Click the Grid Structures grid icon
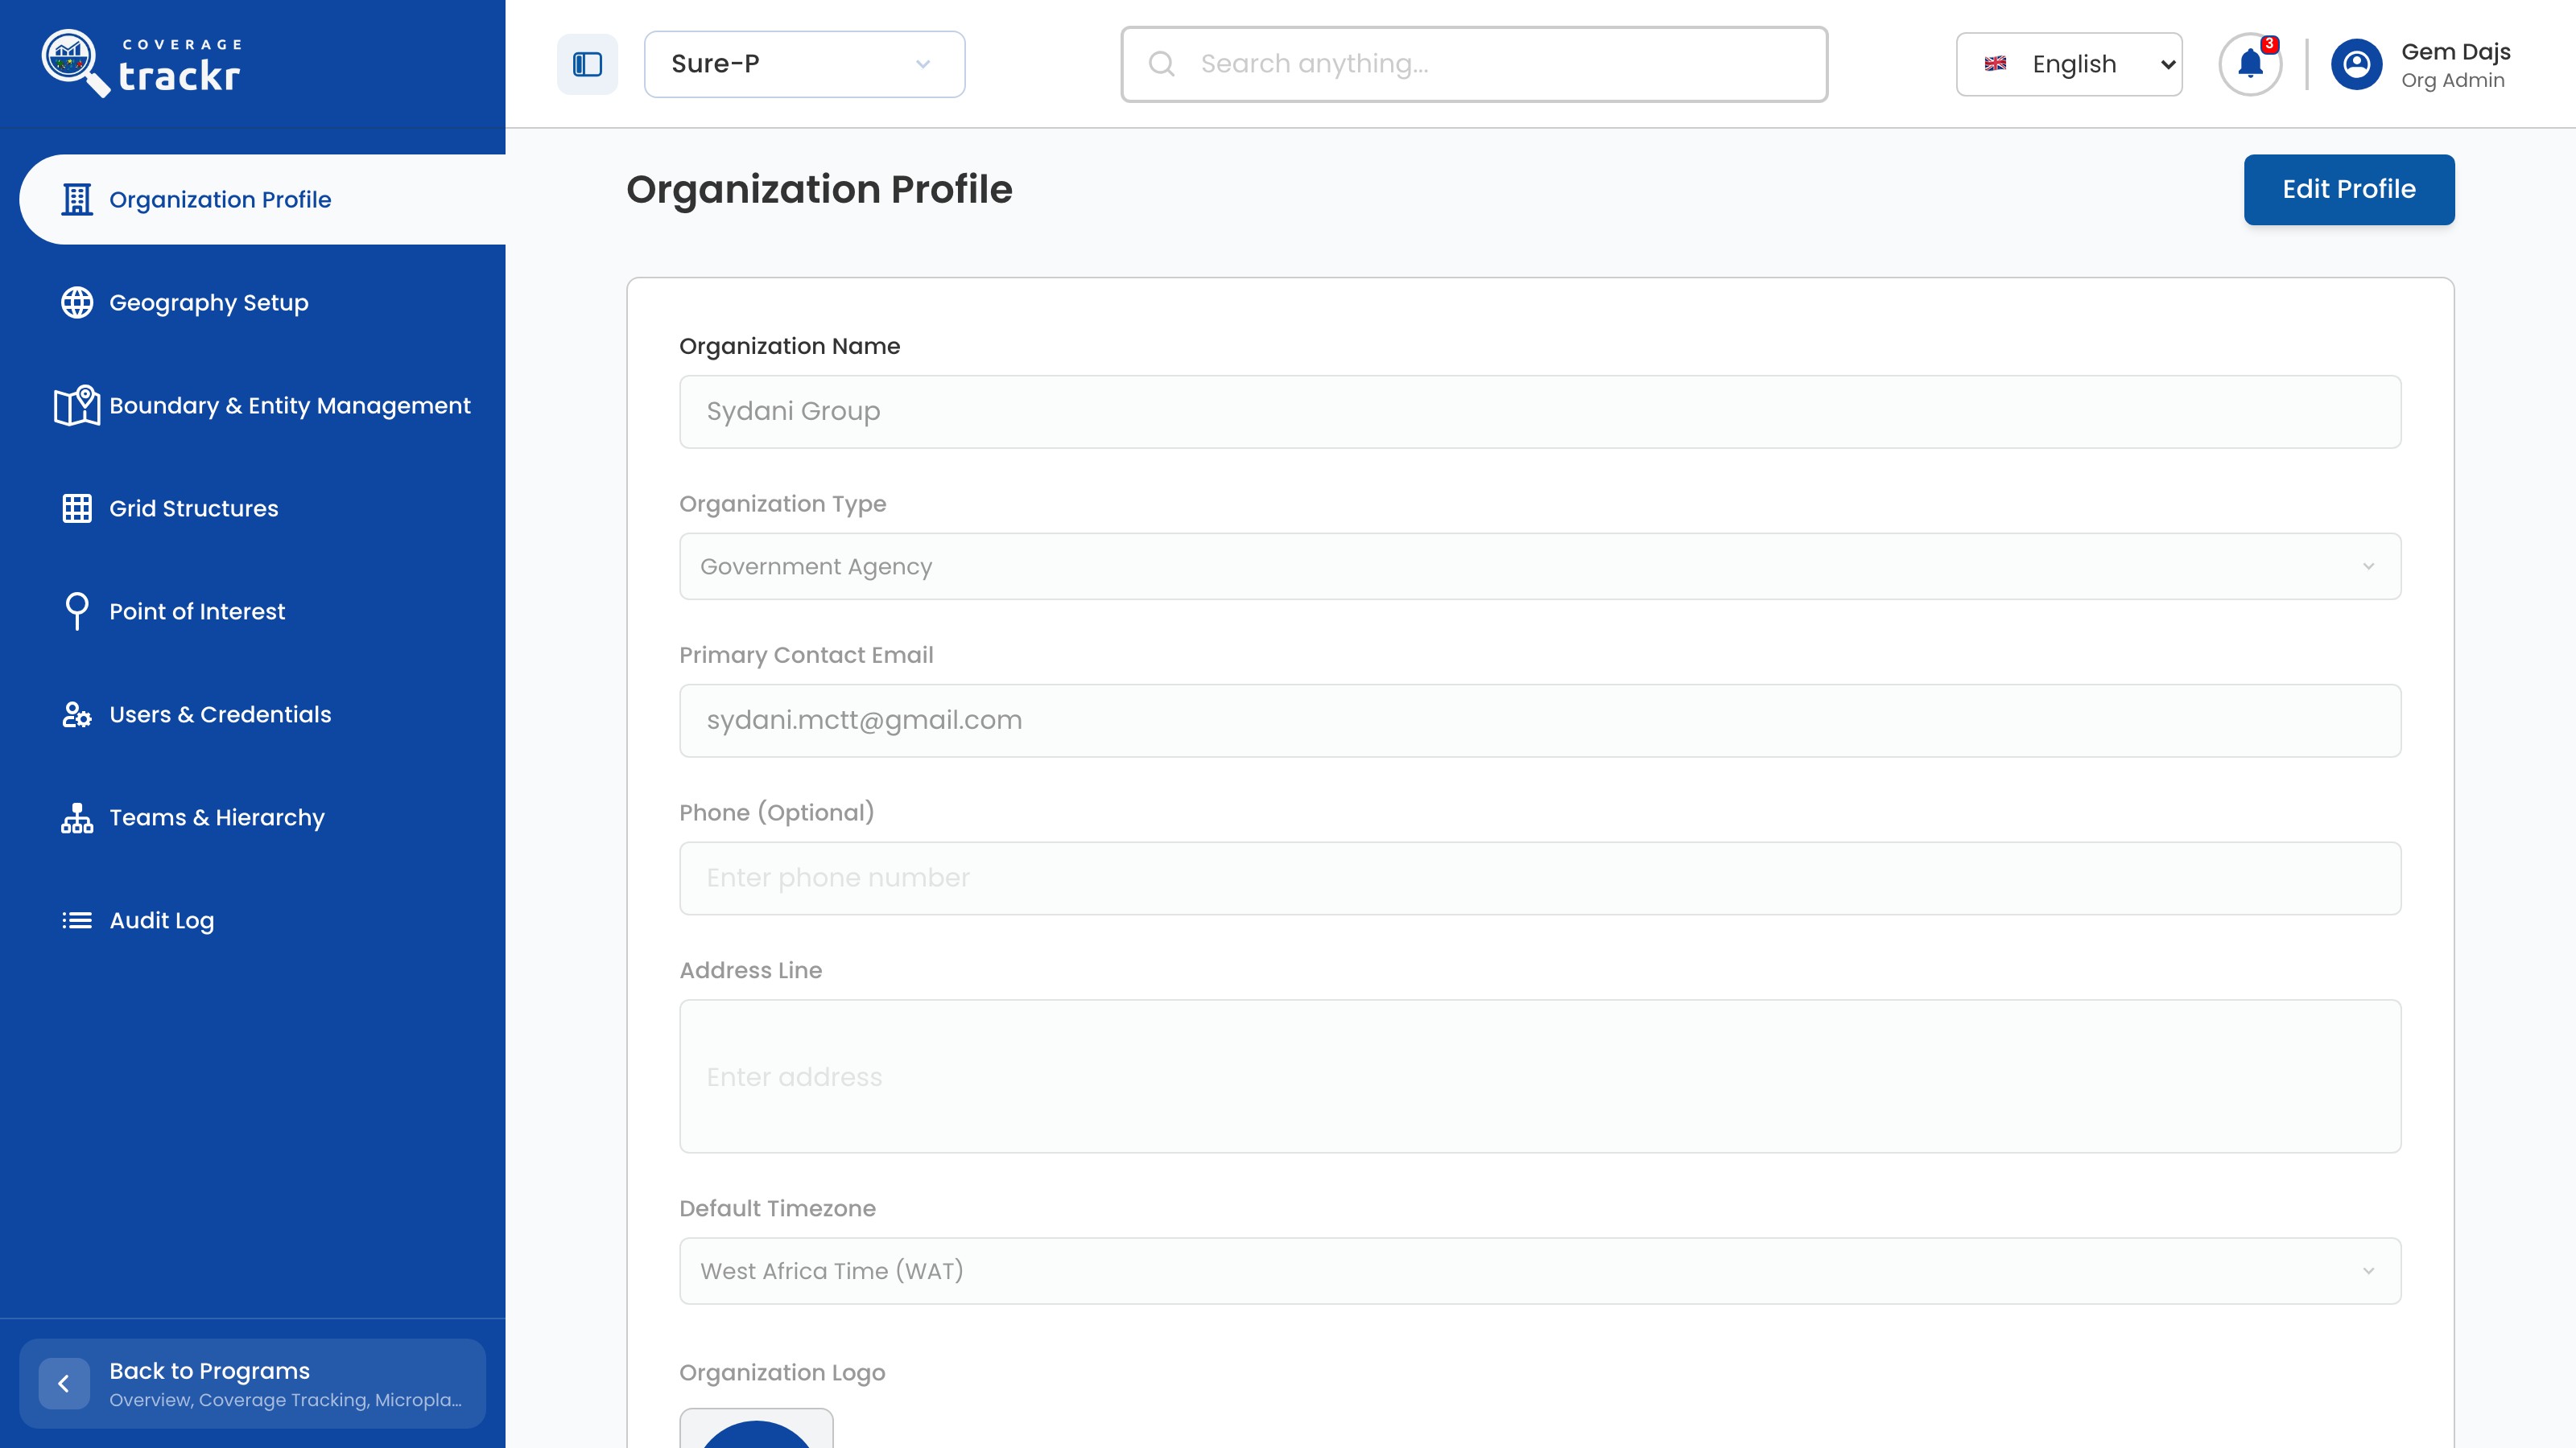The width and height of the screenshot is (2576, 1448). 77,508
